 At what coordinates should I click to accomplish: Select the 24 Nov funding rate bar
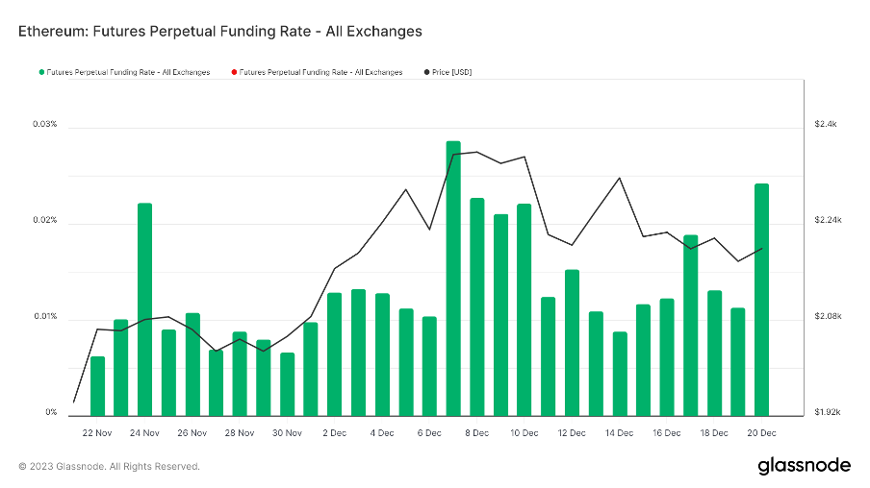click(x=144, y=309)
